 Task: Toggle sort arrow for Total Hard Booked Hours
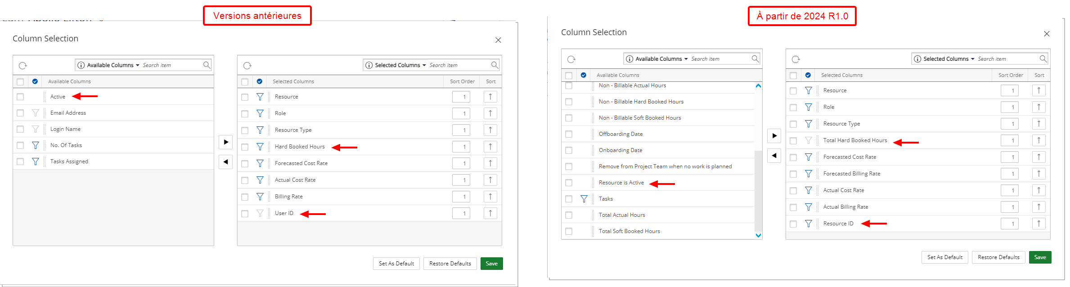point(1039,140)
